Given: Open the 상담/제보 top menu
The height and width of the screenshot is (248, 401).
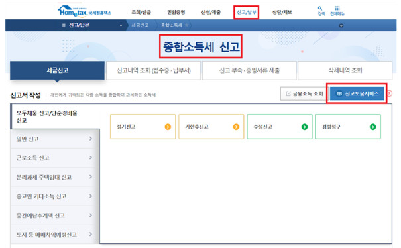Looking at the screenshot, I should [x=282, y=12].
